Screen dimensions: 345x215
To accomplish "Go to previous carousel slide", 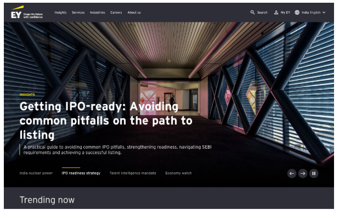I will coord(292,174).
